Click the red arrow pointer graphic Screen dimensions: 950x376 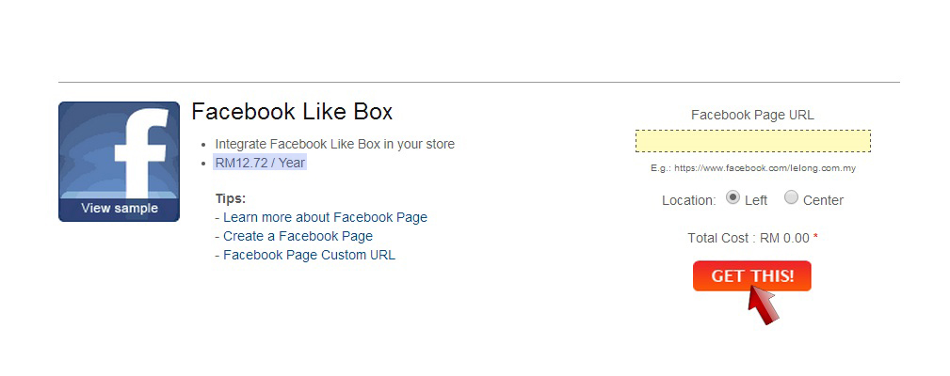pos(764,305)
